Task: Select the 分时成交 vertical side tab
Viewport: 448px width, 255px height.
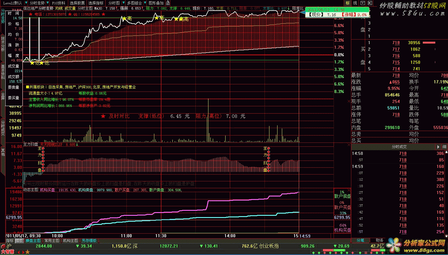Action: point(3,128)
